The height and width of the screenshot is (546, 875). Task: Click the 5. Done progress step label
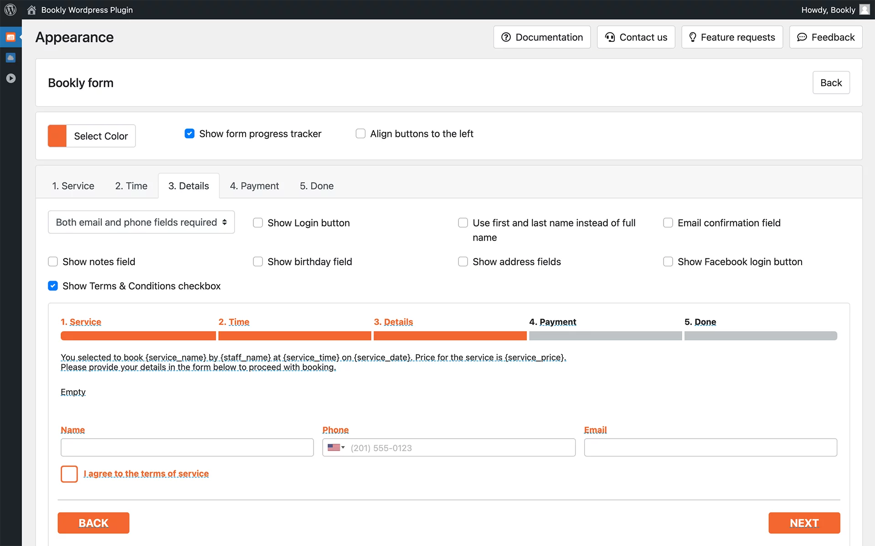[x=700, y=322]
